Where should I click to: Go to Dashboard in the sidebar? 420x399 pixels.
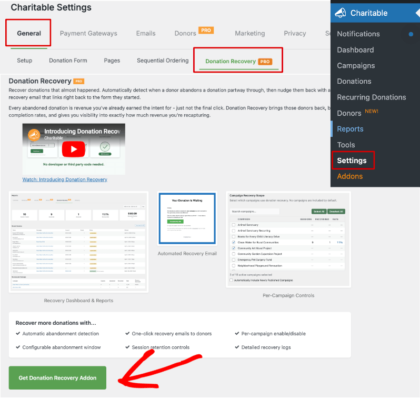355,50
